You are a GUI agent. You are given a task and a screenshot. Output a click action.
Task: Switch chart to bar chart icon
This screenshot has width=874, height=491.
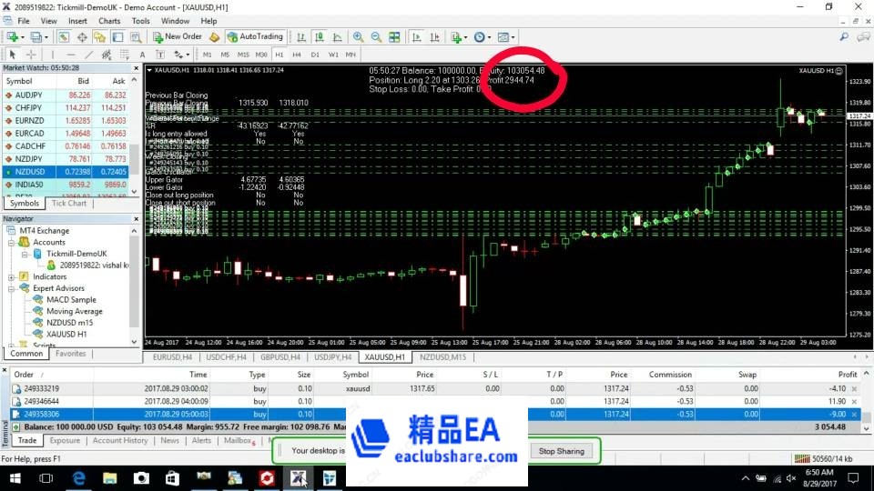(301, 36)
